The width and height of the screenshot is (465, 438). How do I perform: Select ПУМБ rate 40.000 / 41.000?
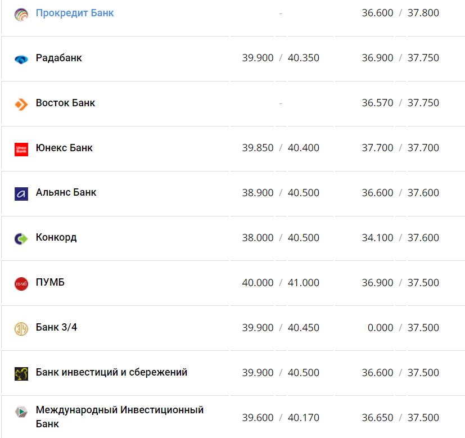281,283
